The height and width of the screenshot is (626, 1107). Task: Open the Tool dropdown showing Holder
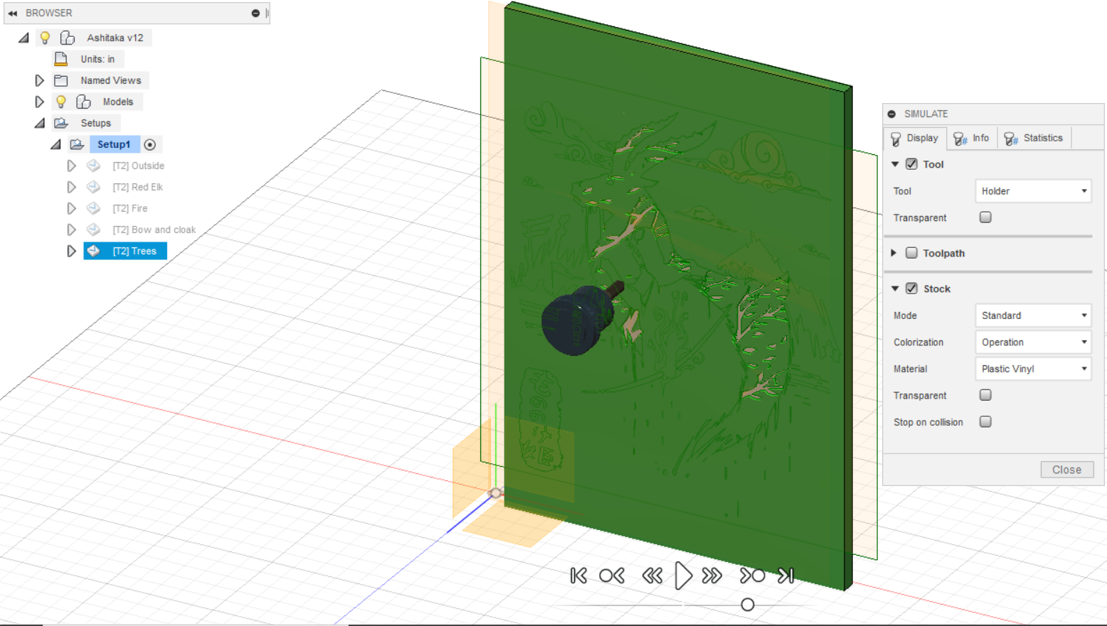tap(1033, 190)
